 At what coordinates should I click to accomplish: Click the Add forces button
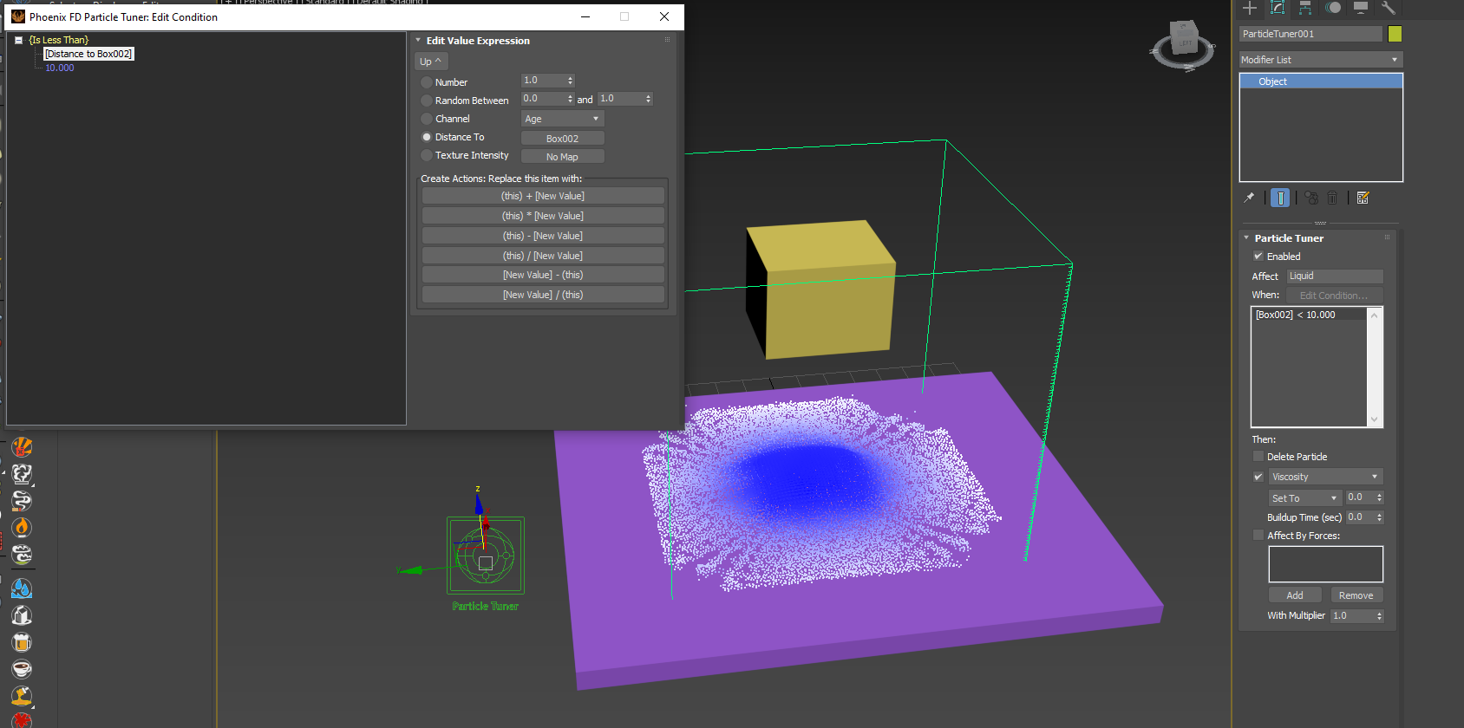pos(1295,595)
